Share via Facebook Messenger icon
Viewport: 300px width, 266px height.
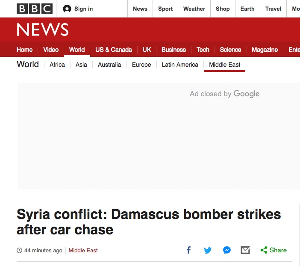(227, 250)
